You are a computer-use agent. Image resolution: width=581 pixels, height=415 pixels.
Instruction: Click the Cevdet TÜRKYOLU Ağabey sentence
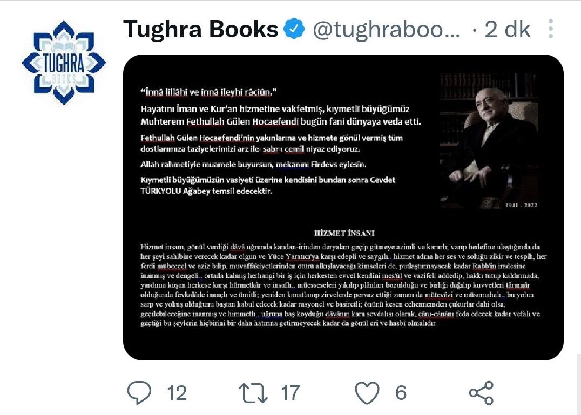(x=268, y=186)
